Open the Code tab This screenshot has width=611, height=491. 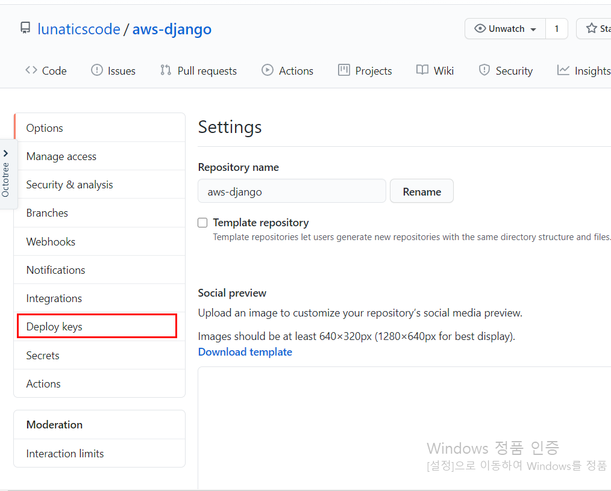46,71
